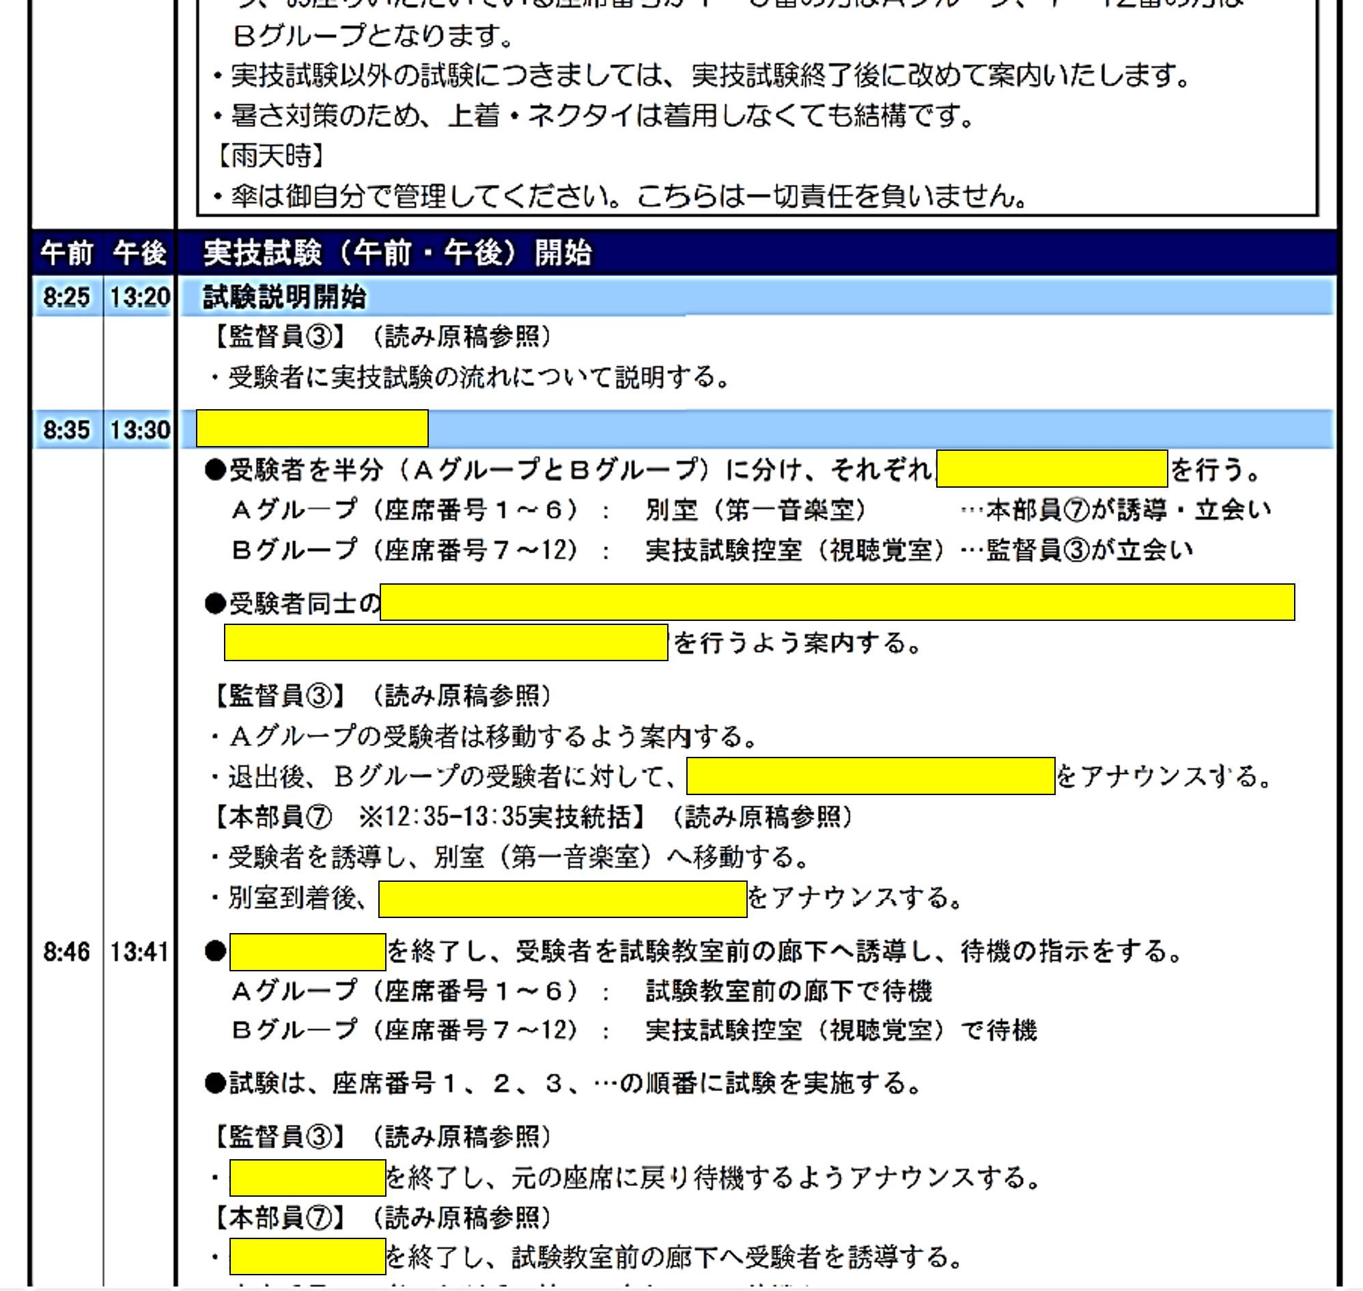1363x1291 pixels.
Task: Click the yellow blank after 別室到着後
Action: 562,898
